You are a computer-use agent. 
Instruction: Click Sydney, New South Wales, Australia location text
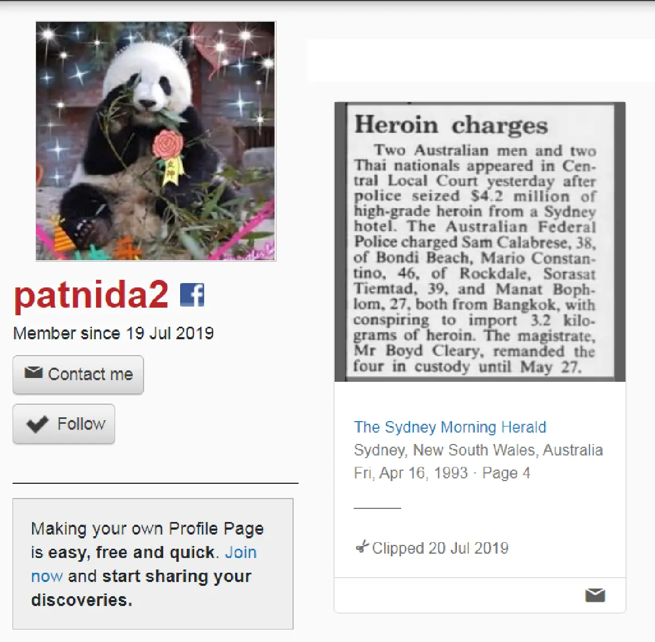coord(478,450)
